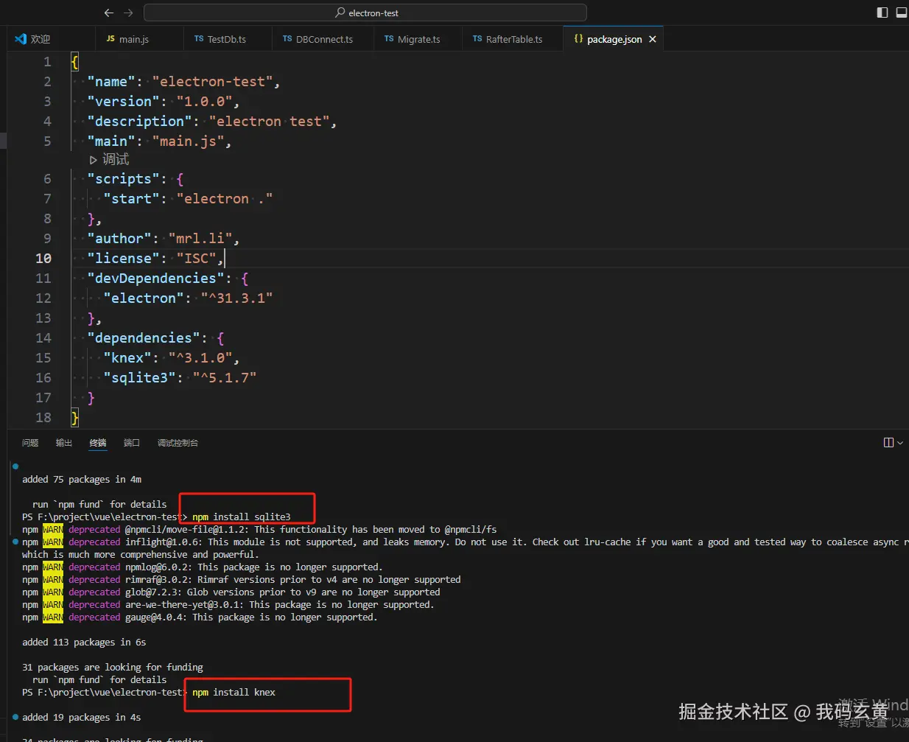This screenshot has height=742, width=909.
Task: Run the 调试 debug code lens
Action: click(116, 159)
